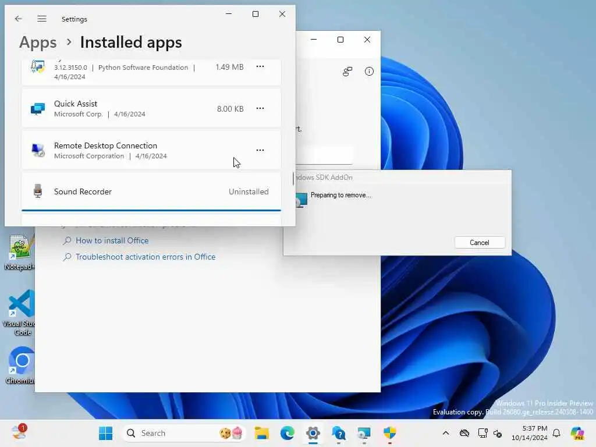Viewport: 596px width, 447px height.
Task: Open How to install Office link
Action: coord(112,240)
